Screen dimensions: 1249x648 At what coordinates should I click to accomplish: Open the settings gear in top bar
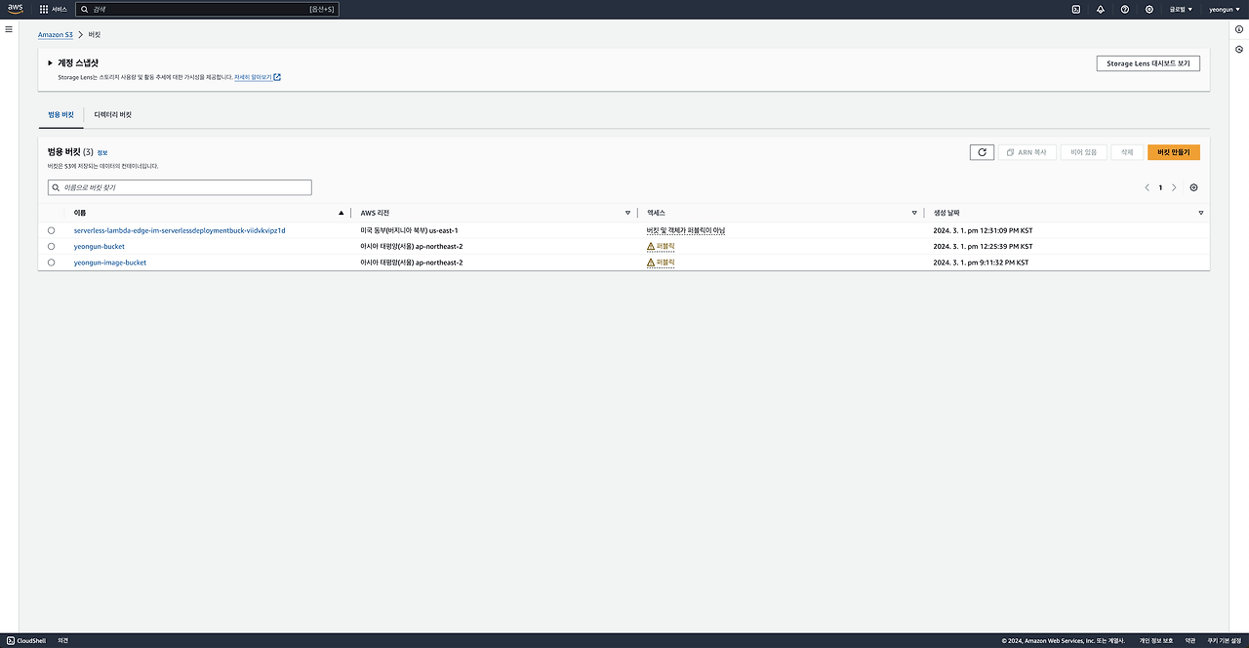point(1149,9)
